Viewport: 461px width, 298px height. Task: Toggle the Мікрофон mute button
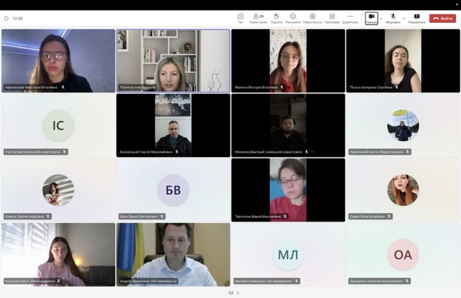point(393,17)
